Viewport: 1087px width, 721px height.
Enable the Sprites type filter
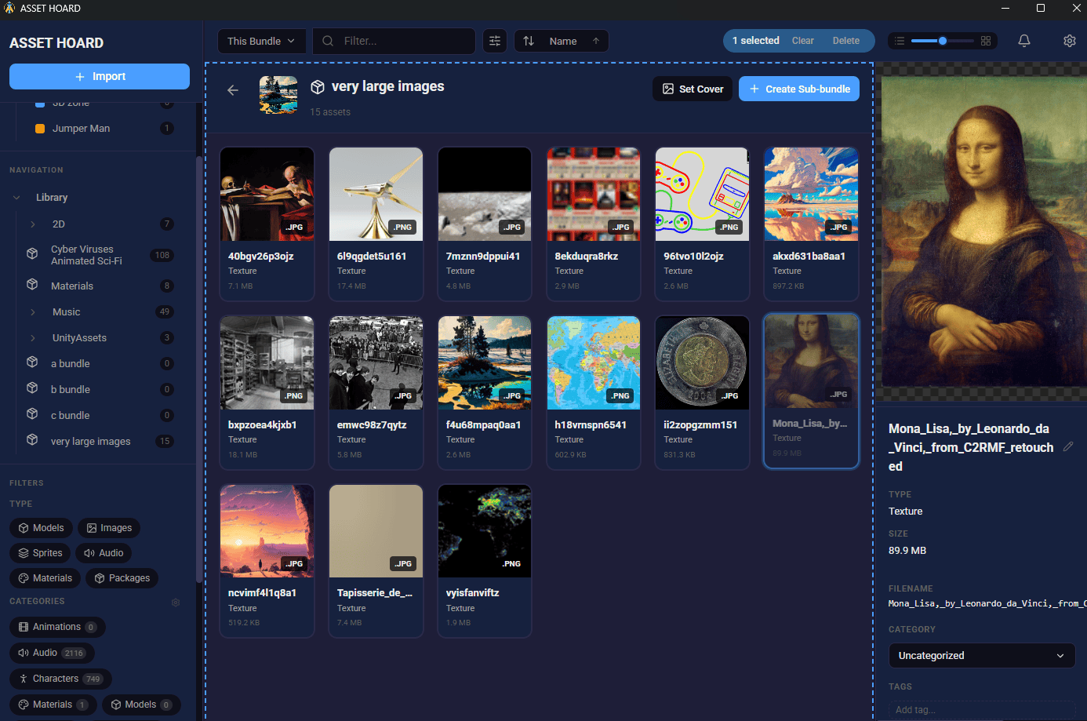pyautogui.click(x=40, y=553)
